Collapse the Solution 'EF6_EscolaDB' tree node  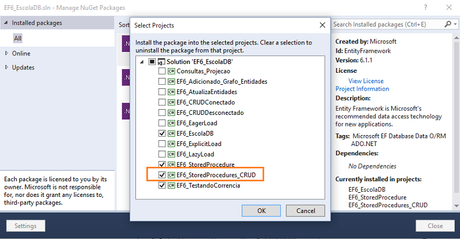tap(142, 62)
